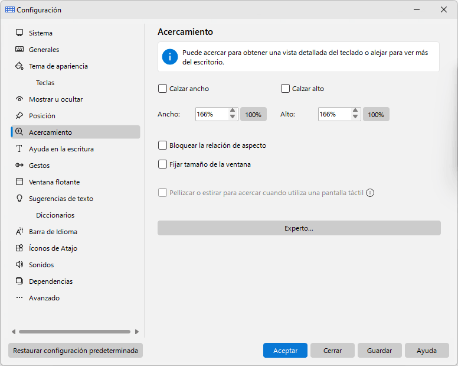Click the Generales keyboard icon
Viewport: 458px width, 366px height.
(x=19, y=49)
